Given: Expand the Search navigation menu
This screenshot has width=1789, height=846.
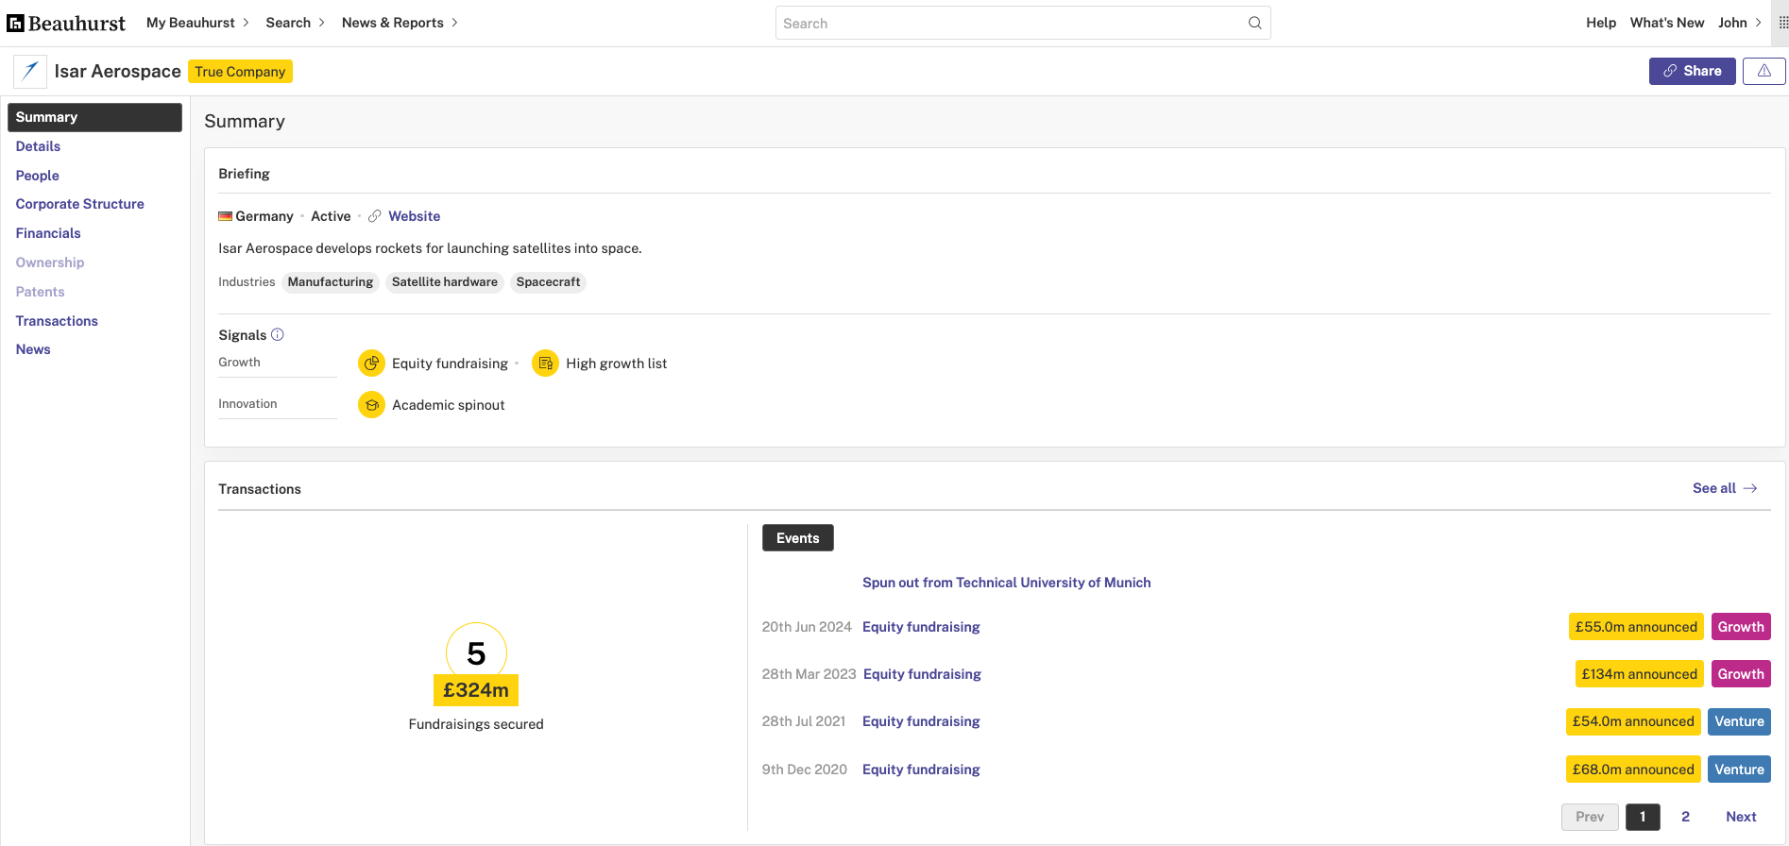Looking at the screenshot, I should tap(295, 23).
